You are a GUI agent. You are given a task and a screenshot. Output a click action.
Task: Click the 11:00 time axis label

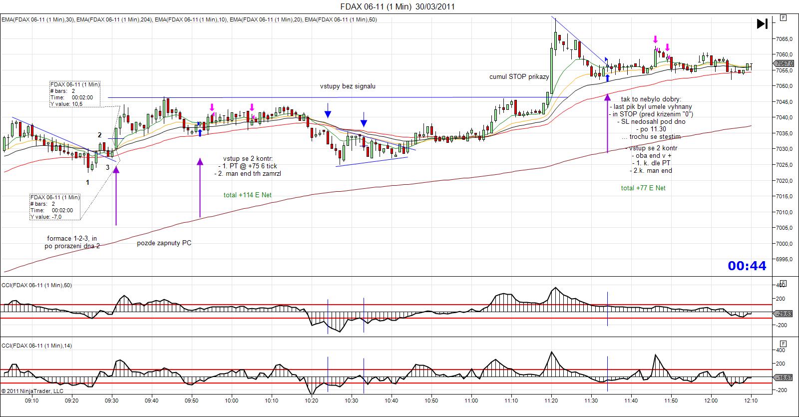(x=471, y=400)
